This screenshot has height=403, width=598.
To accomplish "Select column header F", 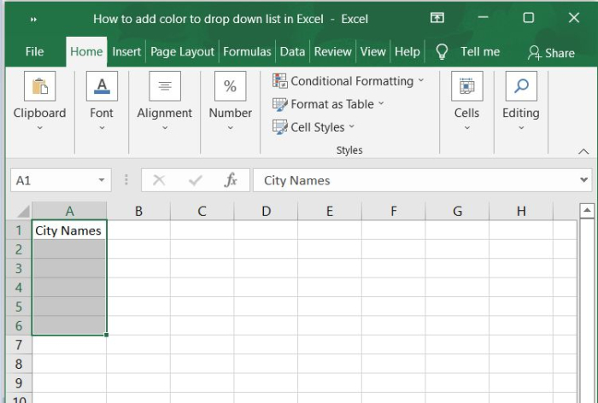I will pos(393,211).
